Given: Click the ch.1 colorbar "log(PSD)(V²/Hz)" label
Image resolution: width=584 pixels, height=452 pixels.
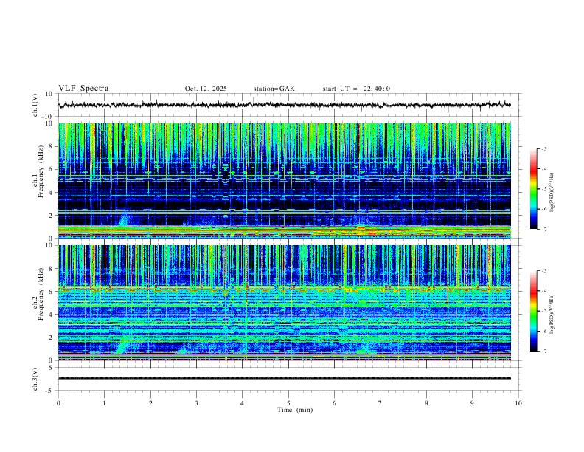Looking at the screenshot, I should tap(552, 192).
